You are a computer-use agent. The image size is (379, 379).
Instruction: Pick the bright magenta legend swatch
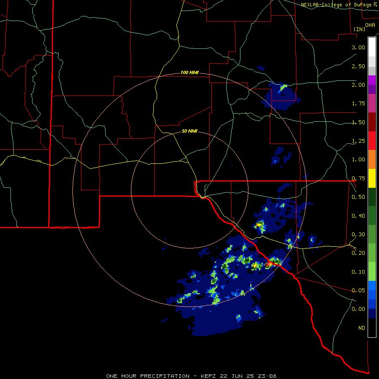(372, 80)
